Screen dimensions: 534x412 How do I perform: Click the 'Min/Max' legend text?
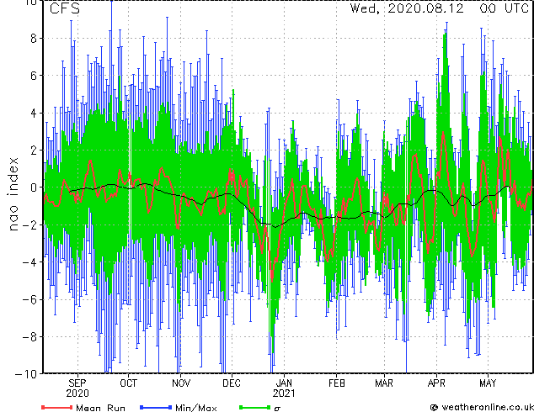195,408
